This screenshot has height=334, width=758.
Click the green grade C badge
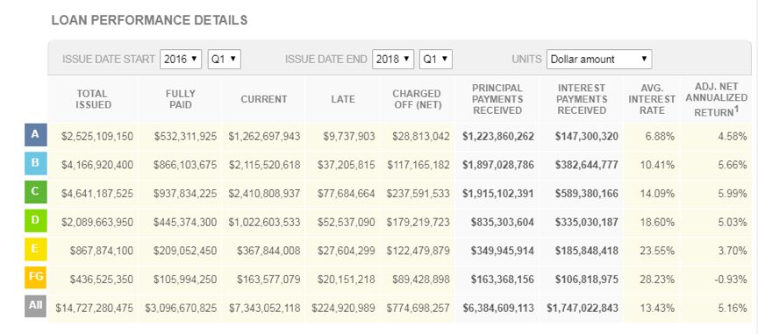[x=35, y=192]
